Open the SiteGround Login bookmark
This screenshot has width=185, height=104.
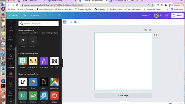click(x=114, y=9)
